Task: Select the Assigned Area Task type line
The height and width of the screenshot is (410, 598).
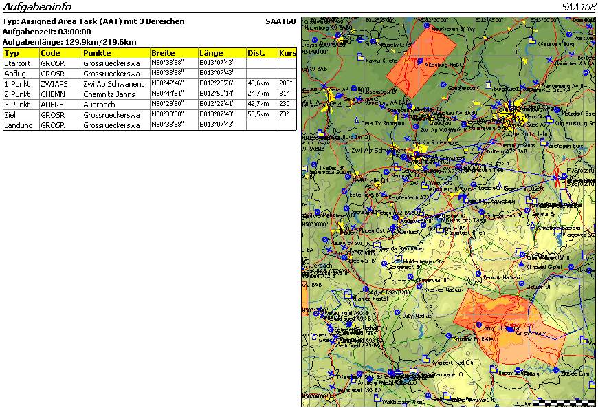Action: tap(93, 21)
